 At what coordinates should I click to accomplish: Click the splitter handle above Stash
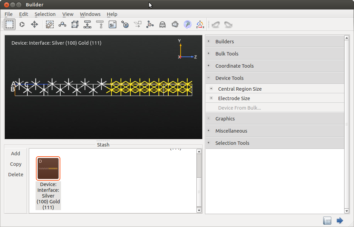click(103, 141)
